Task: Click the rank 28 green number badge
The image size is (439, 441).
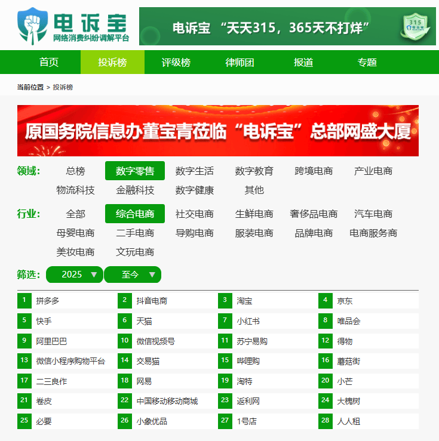Action: point(326,421)
